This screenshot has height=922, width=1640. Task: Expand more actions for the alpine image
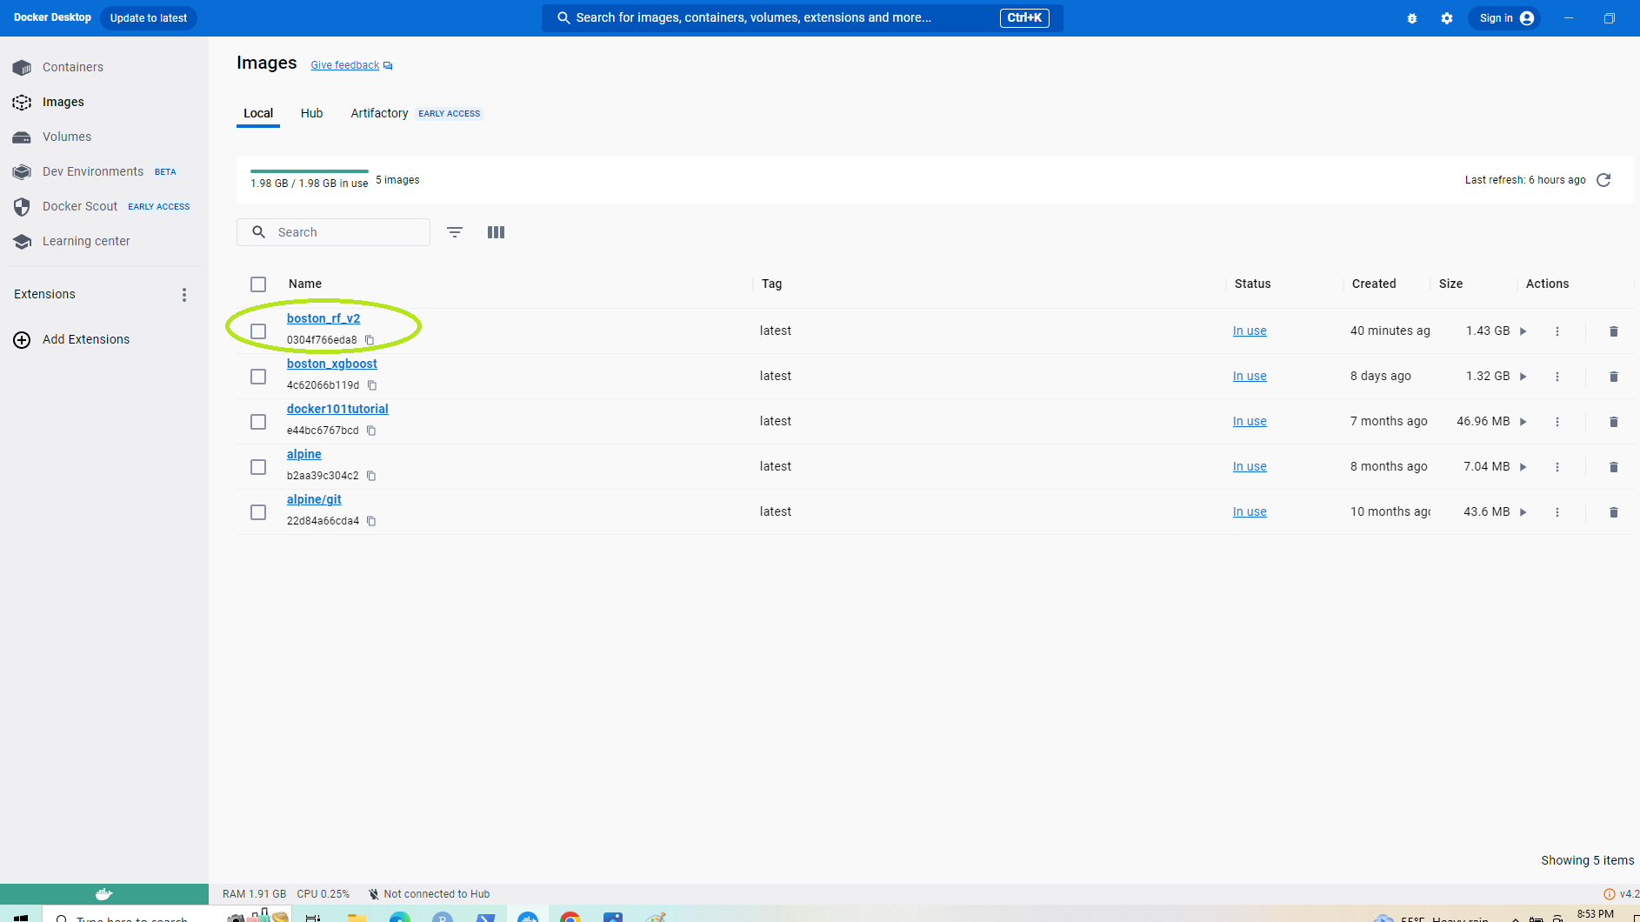tap(1557, 467)
